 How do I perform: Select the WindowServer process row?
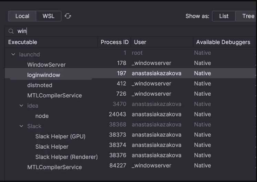pyautogui.click(x=46, y=65)
